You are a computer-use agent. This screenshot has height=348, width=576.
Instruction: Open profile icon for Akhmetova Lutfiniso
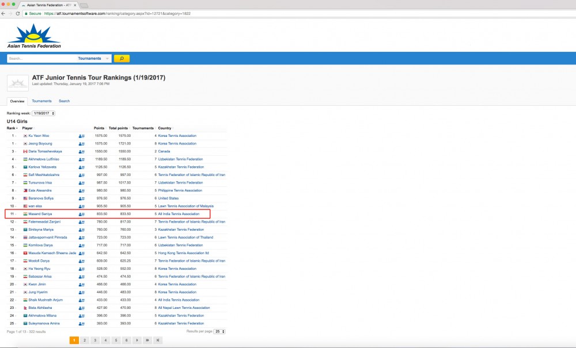pos(82,159)
